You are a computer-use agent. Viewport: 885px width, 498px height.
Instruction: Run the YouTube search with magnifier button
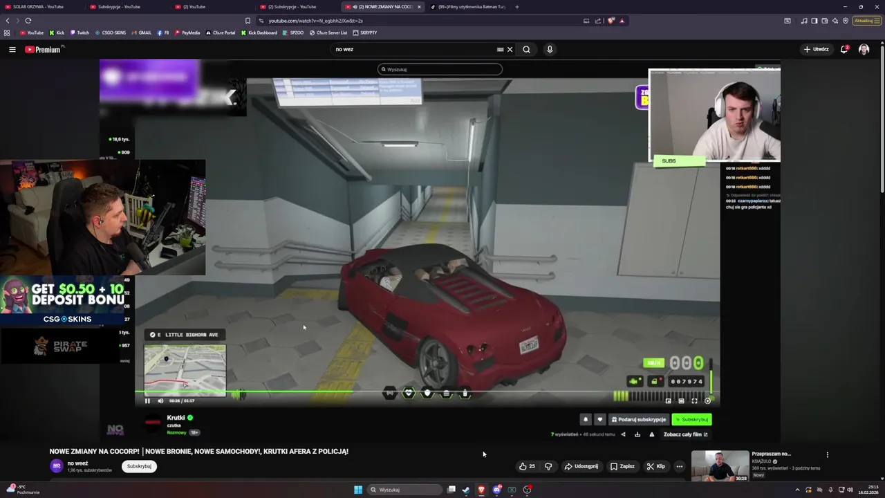coord(526,49)
